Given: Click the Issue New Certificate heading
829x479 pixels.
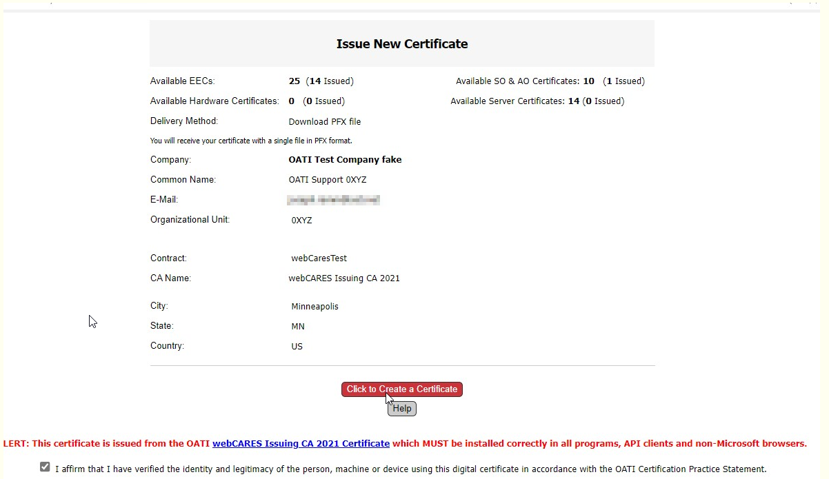Looking at the screenshot, I should 401,44.
